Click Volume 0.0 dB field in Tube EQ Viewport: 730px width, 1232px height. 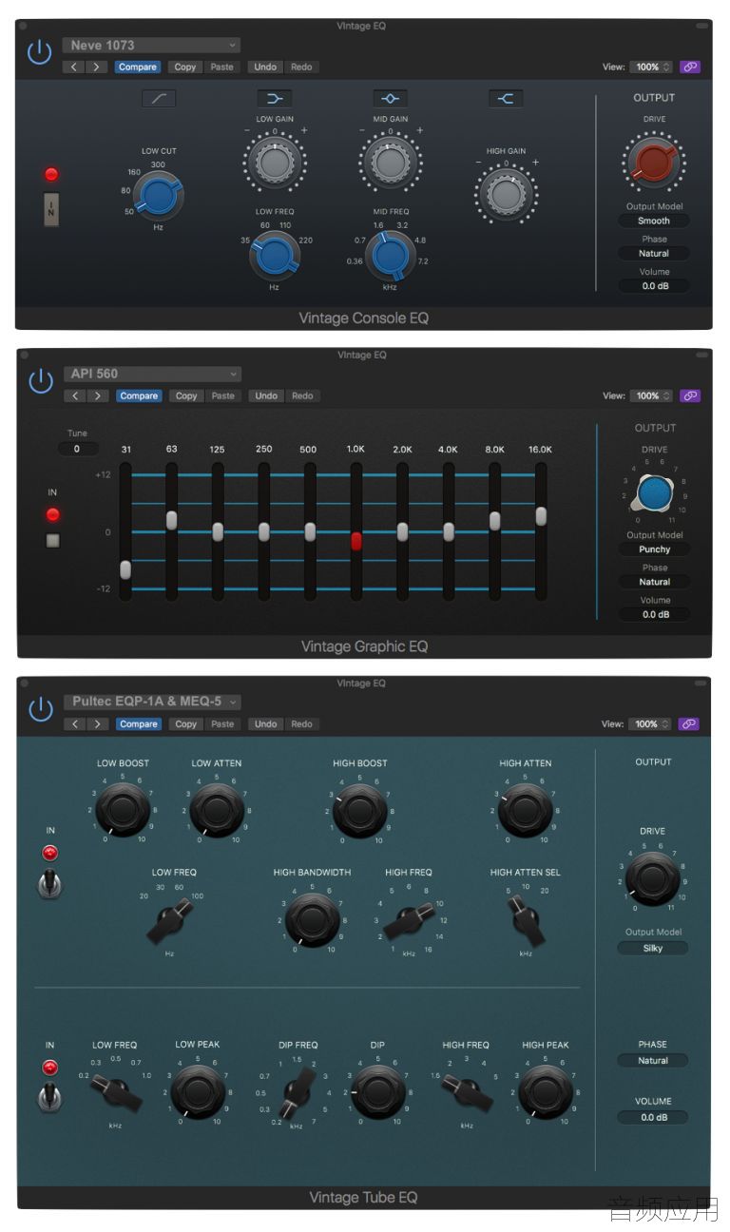click(x=653, y=1118)
